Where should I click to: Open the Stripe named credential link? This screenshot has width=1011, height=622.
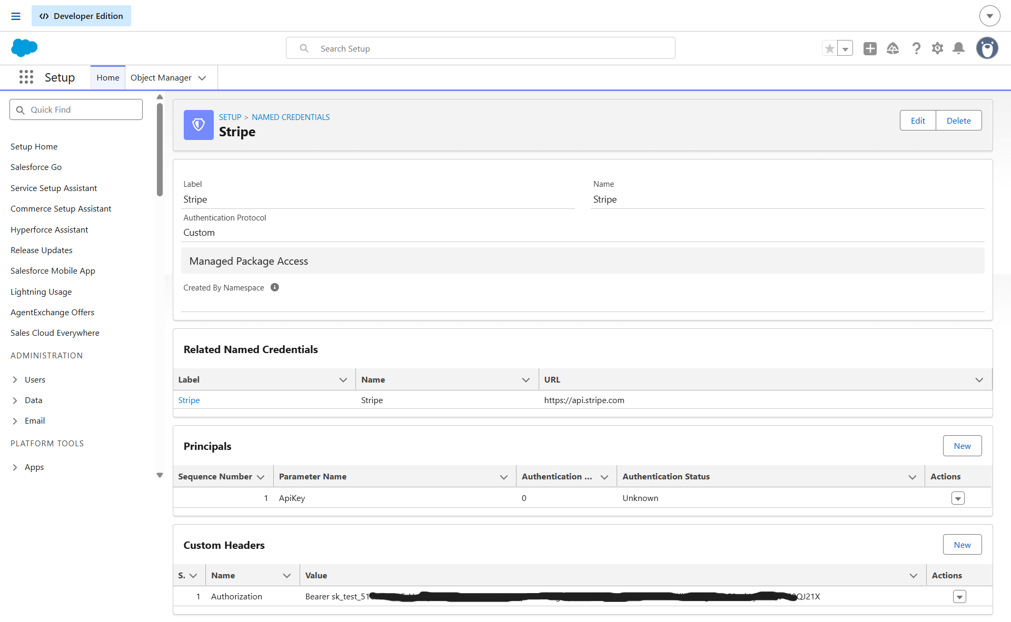click(x=189, y=400)
